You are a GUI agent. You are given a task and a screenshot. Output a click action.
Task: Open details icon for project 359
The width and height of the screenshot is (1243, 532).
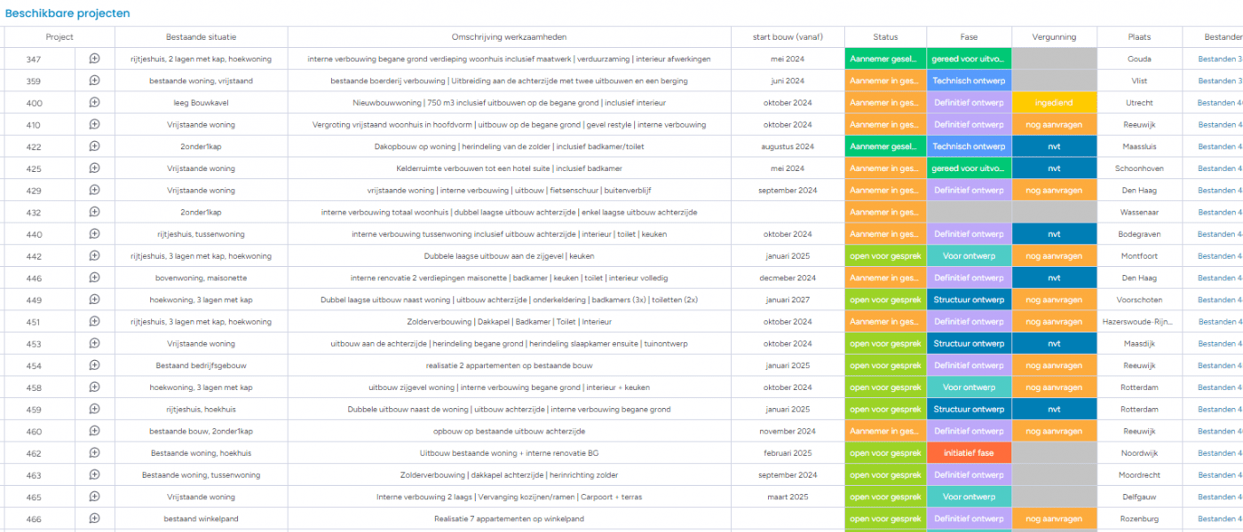[x=95, y=81]
